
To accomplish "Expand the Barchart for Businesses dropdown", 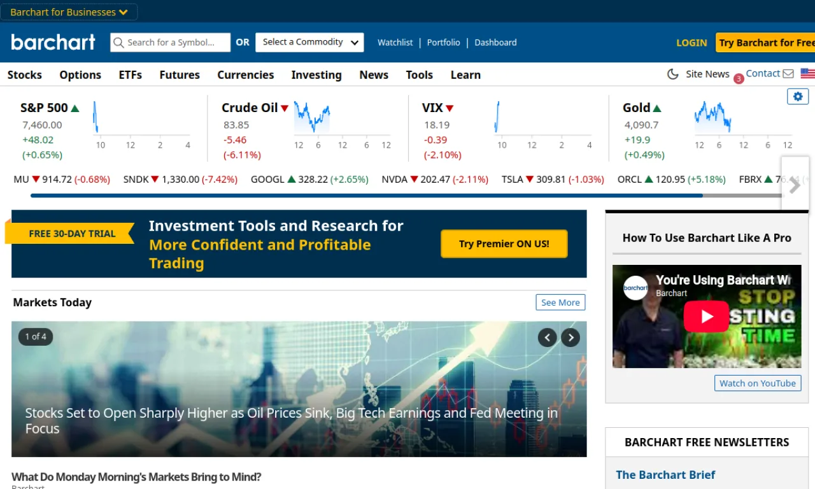I will 69,12.
